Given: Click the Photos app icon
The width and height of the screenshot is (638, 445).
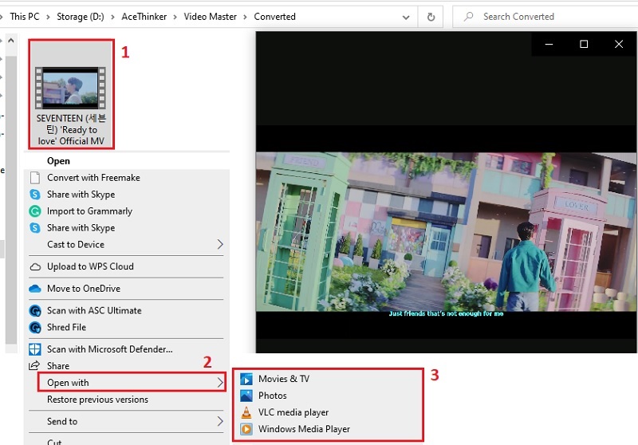Looking at the screenshot, I should (246, 396).
